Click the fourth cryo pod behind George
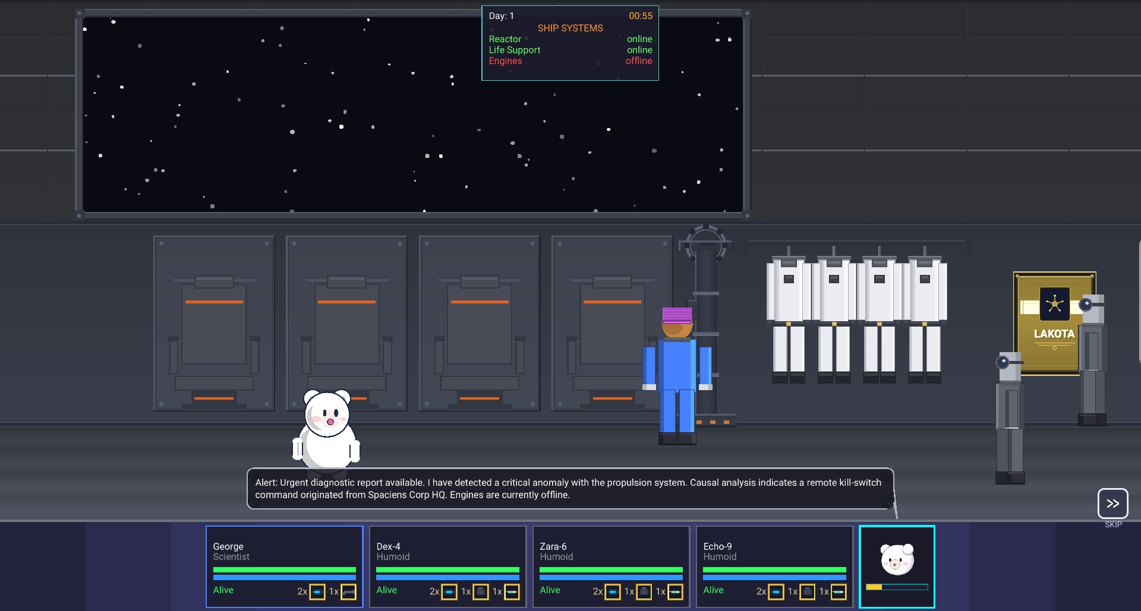 (612, 323)
